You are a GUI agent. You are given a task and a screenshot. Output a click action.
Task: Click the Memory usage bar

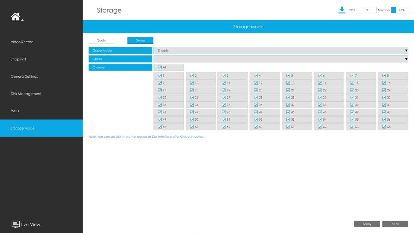pyautogui.click(x=401, y=10)
